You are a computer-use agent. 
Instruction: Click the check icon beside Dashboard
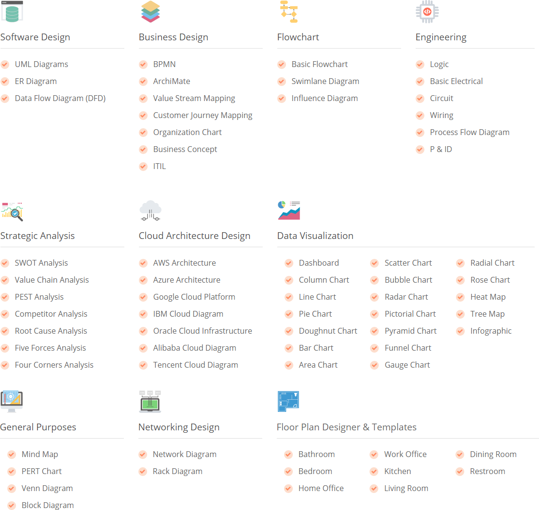(x=289, y=263)
